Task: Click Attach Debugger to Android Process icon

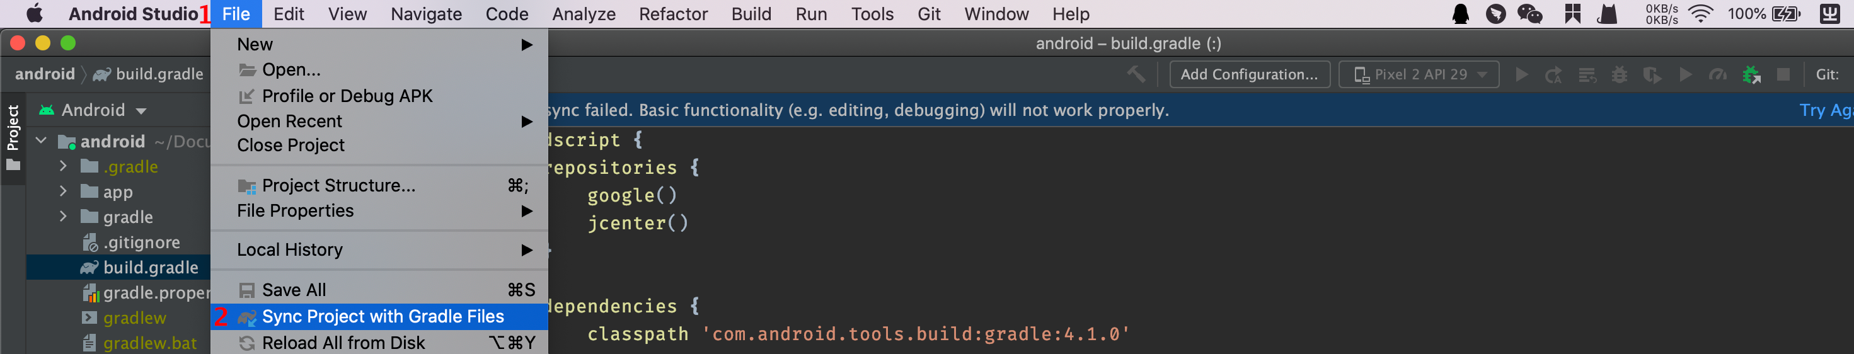Action: click(1751, 75)
